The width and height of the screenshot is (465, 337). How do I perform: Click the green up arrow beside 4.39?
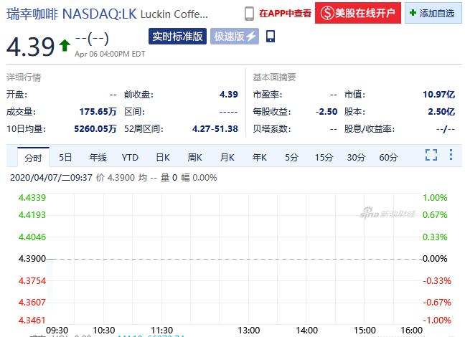65,45
